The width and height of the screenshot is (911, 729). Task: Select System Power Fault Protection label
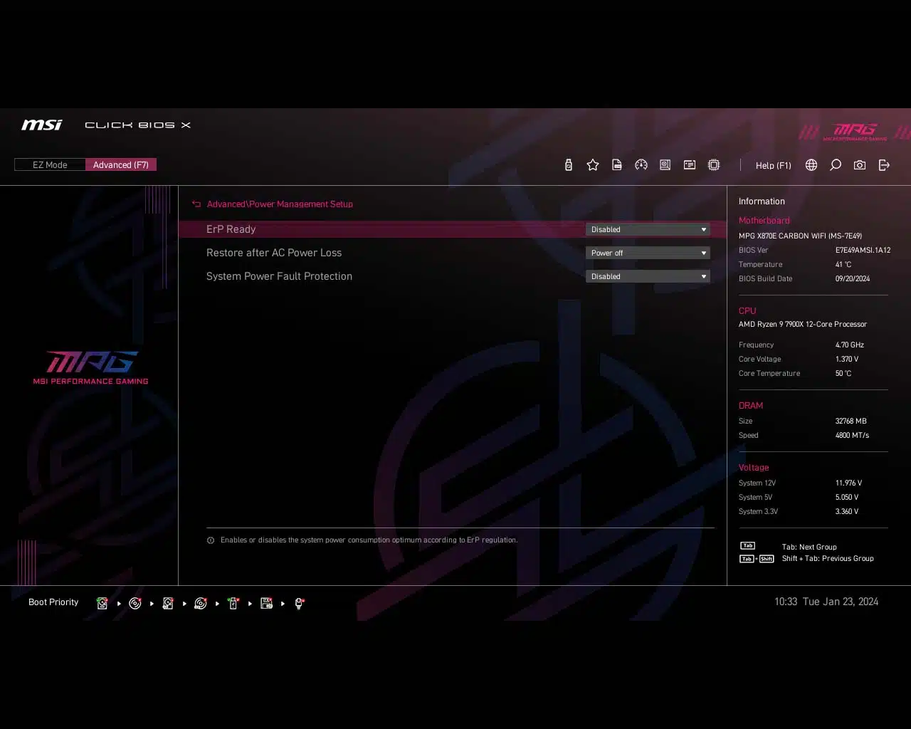(x=279, y=276)
